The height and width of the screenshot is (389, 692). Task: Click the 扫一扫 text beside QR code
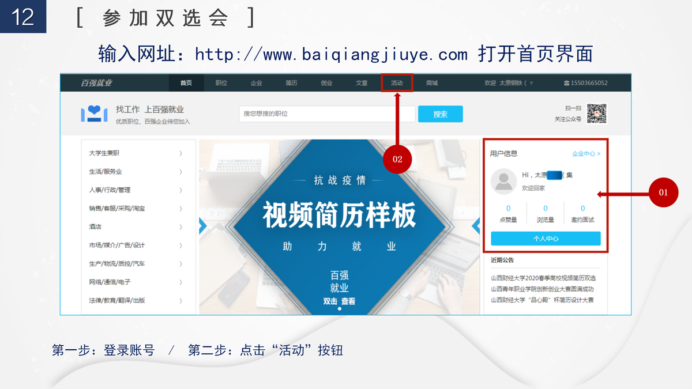pyautogui.click(x=573, y=108)
